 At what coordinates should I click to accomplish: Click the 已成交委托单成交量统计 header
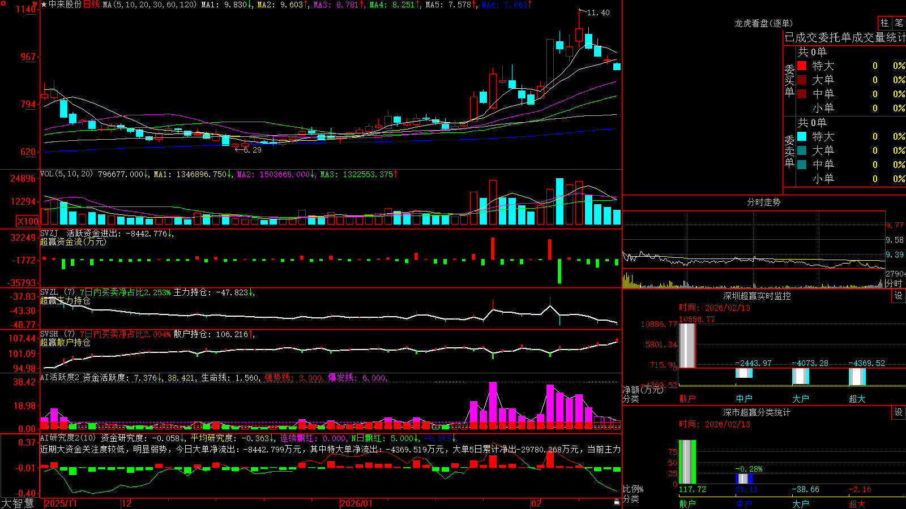pos(845,37)
